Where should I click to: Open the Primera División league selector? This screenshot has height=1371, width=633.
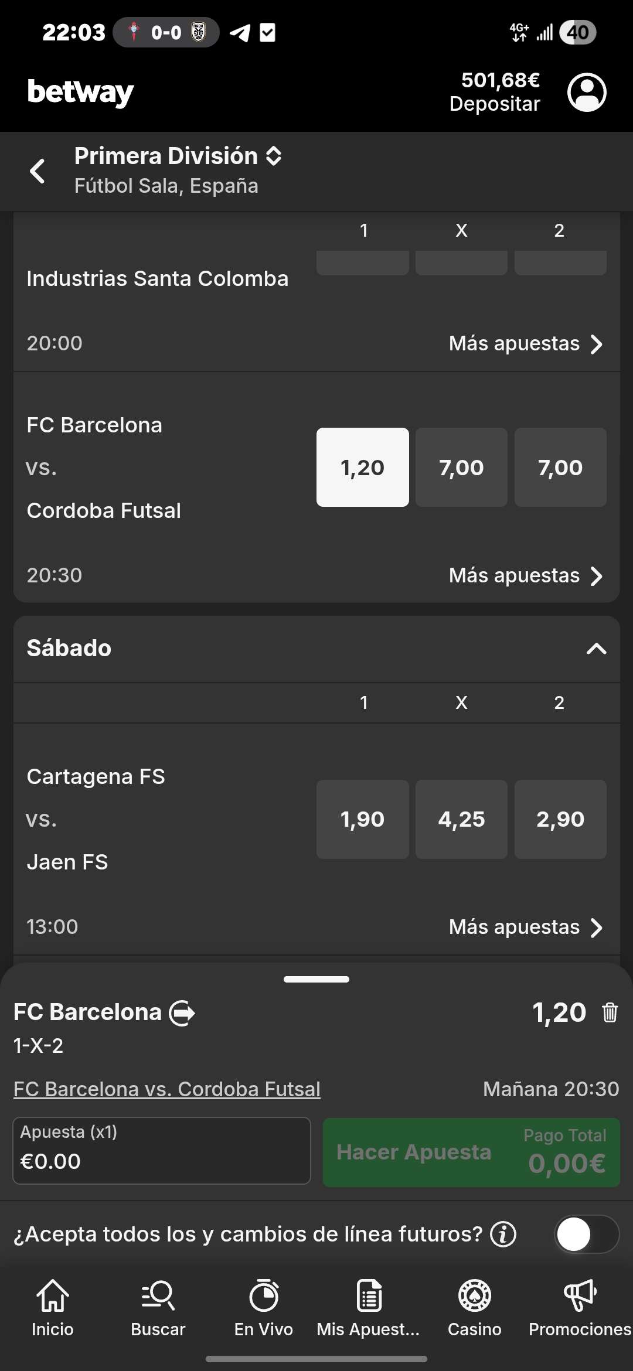[x=178, y=156]
